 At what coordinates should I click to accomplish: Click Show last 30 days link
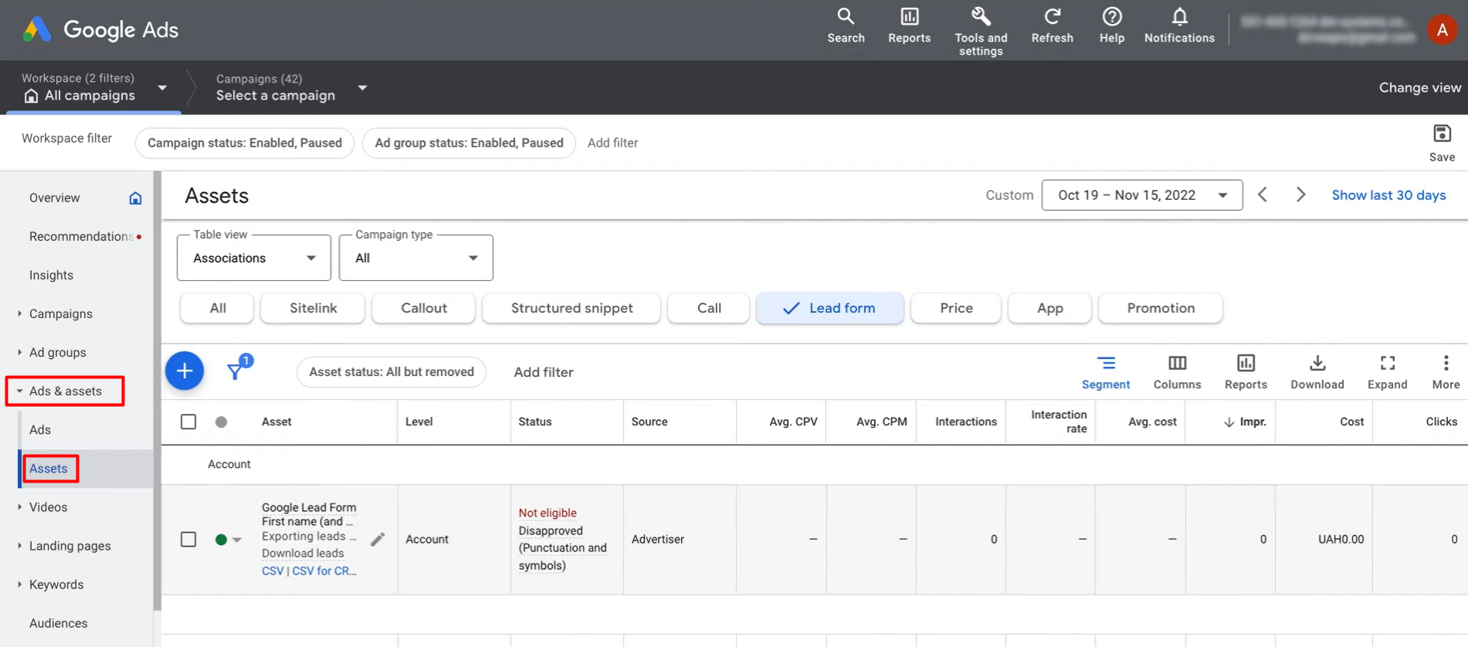pyautogui.click(x=1388, y=195)
